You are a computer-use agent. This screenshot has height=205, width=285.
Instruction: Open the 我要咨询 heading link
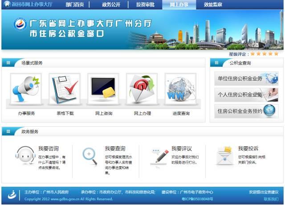[49, 149]
